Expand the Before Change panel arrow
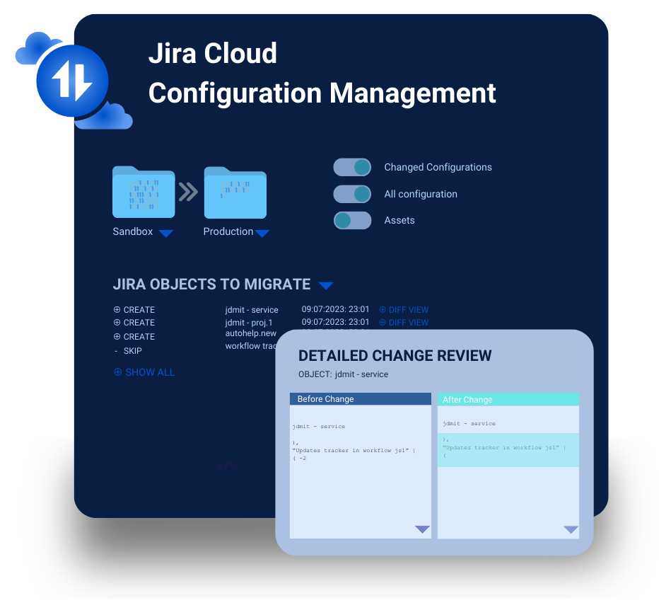The image size is (659, 605). (x=422, y=529)
